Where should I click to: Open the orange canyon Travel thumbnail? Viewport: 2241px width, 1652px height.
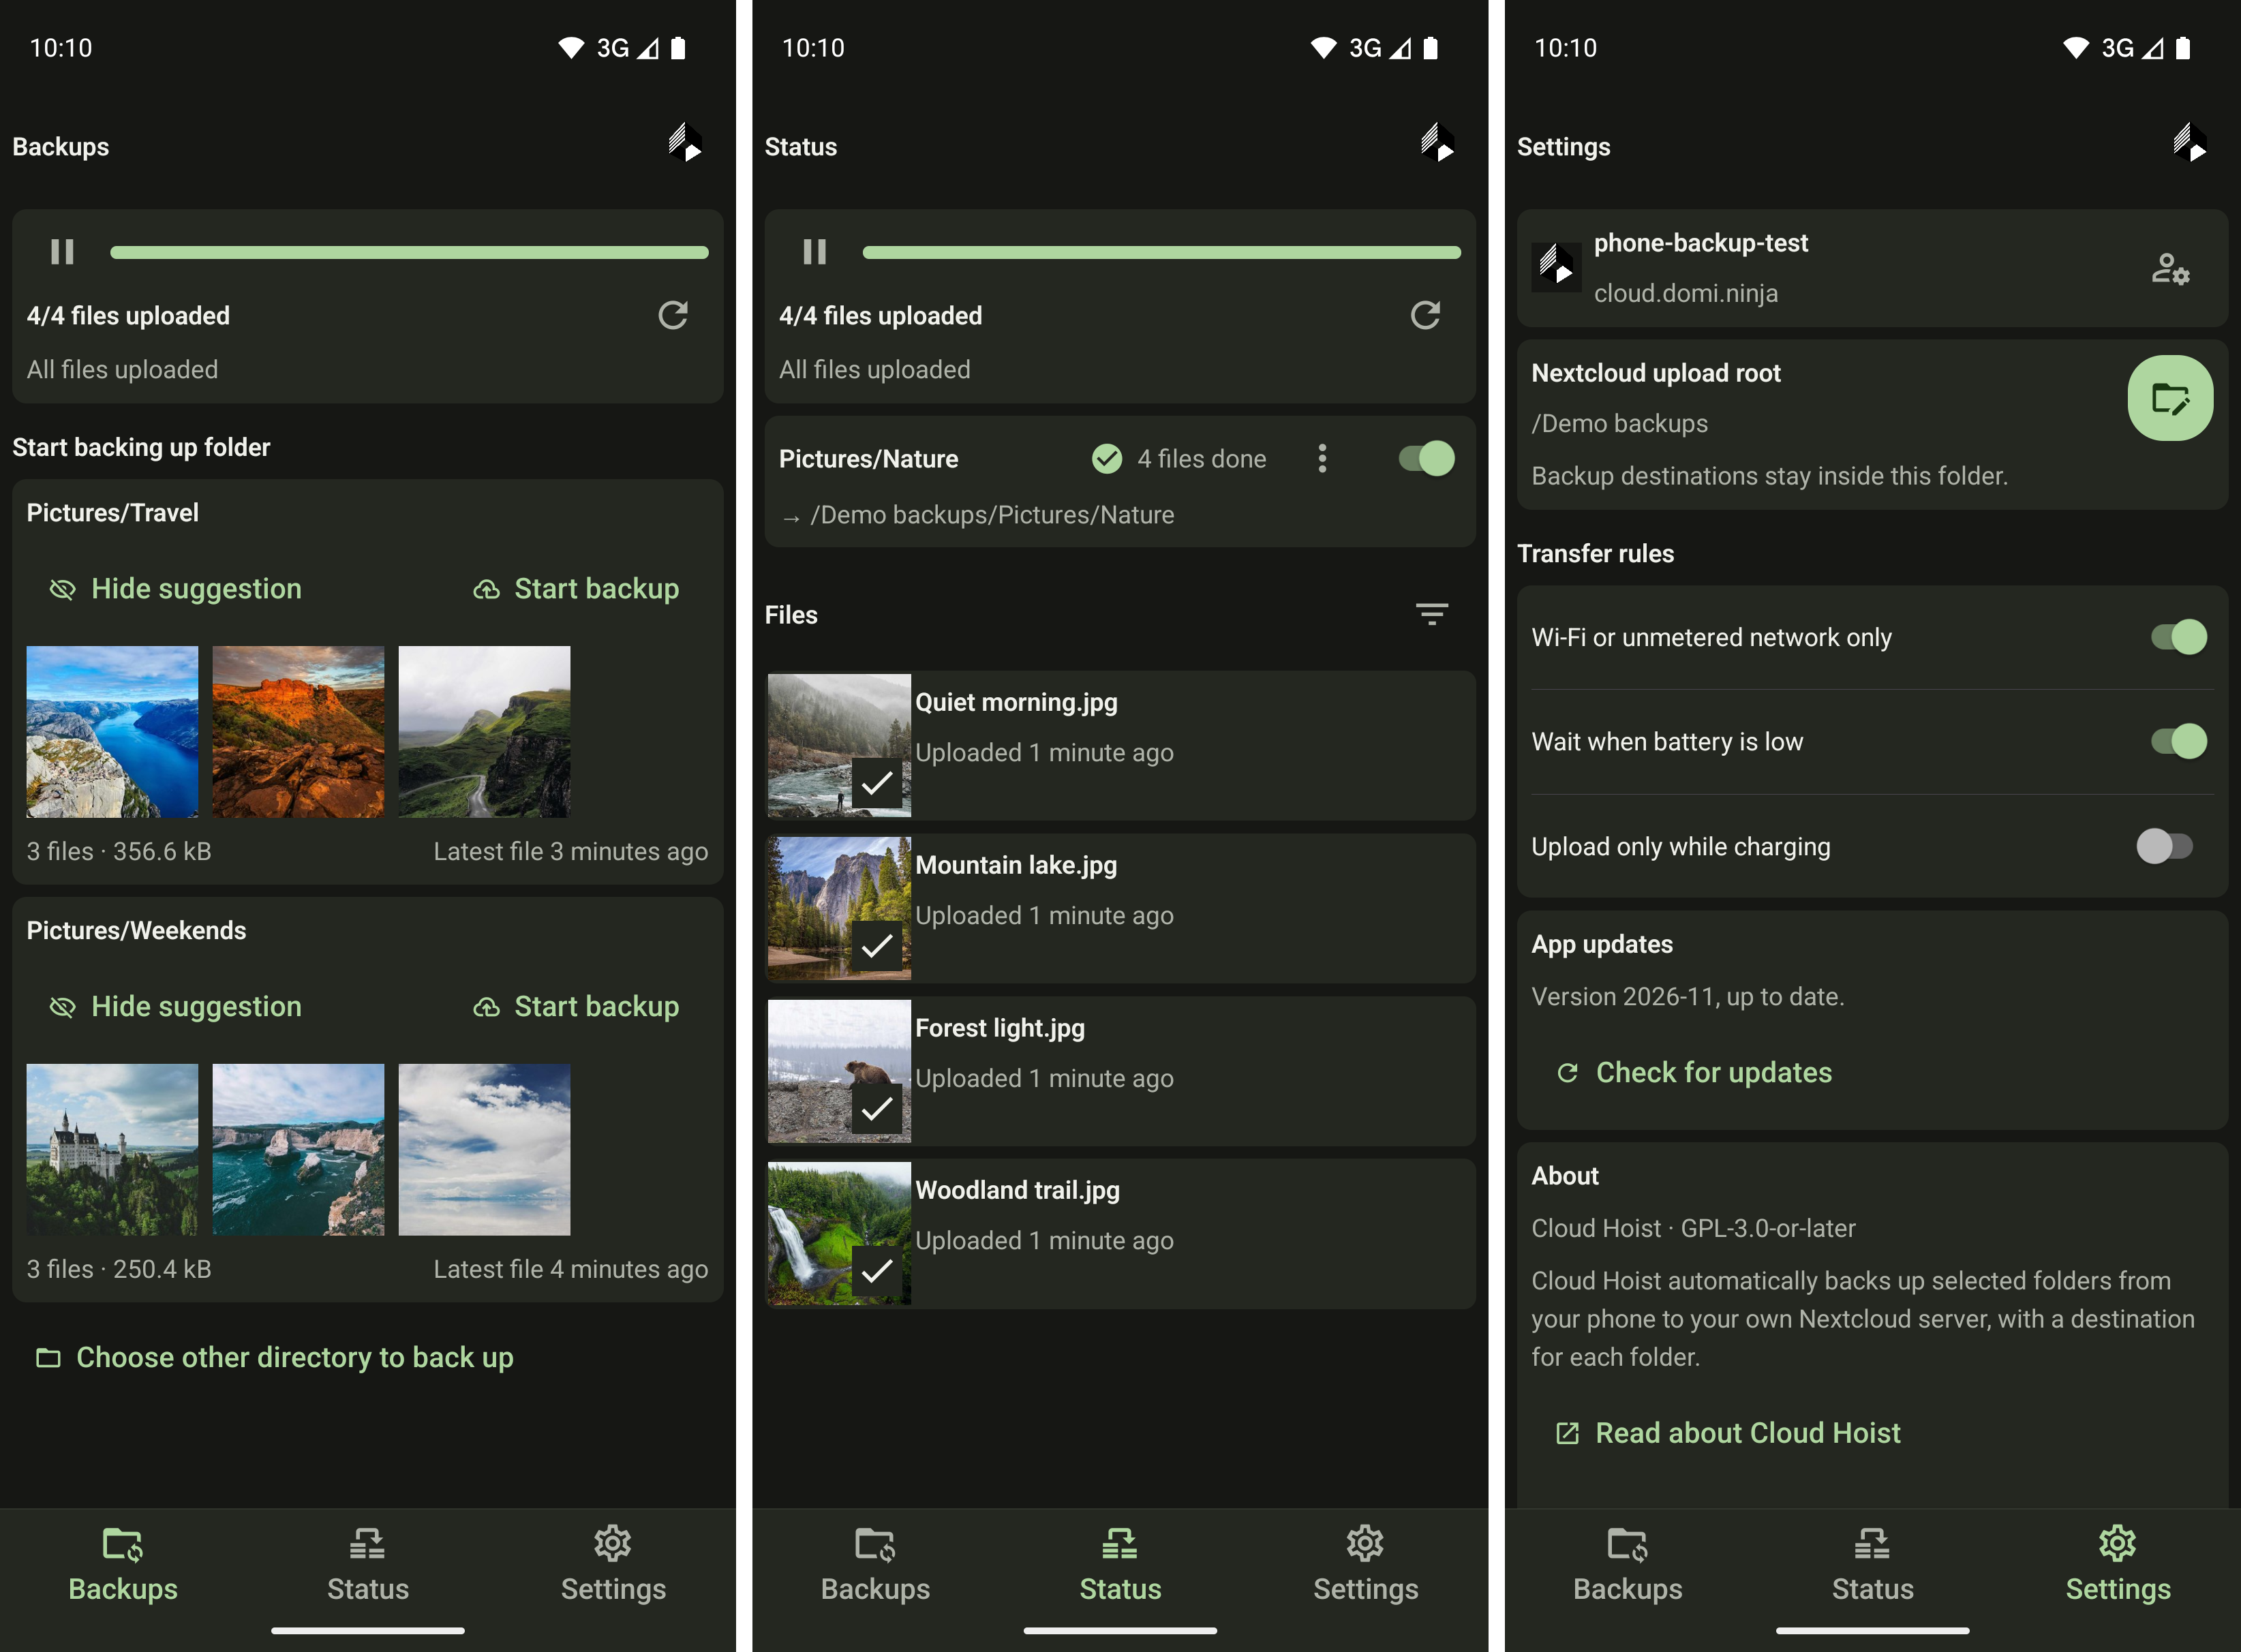298,732
